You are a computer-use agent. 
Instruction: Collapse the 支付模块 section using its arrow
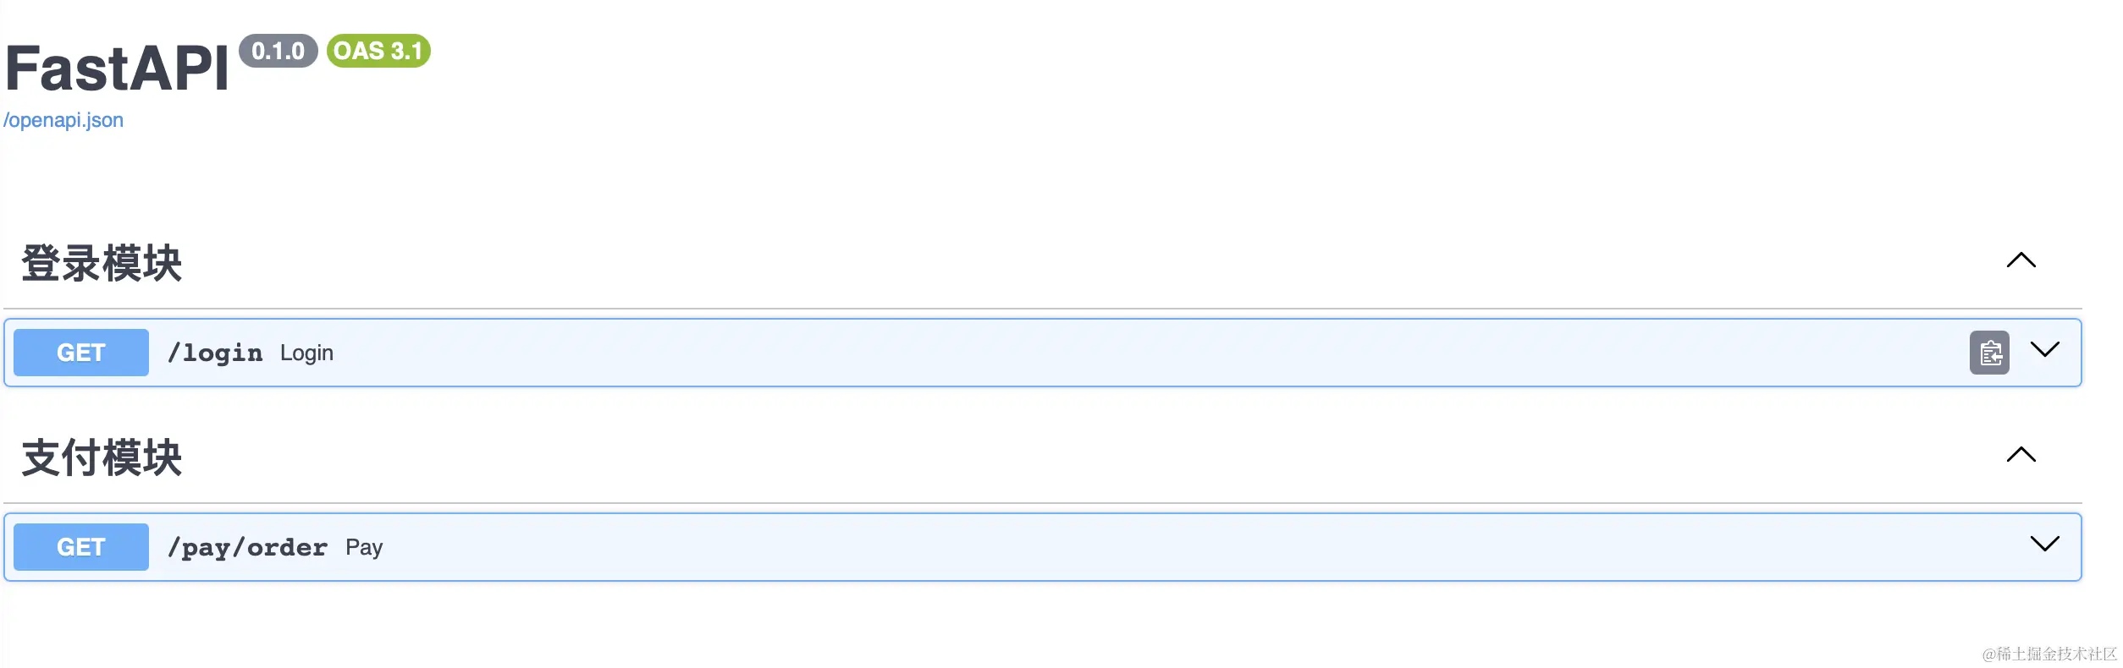2021,455
